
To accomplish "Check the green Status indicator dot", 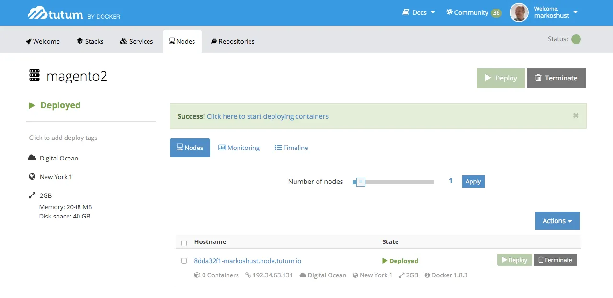I will [576, 39].
